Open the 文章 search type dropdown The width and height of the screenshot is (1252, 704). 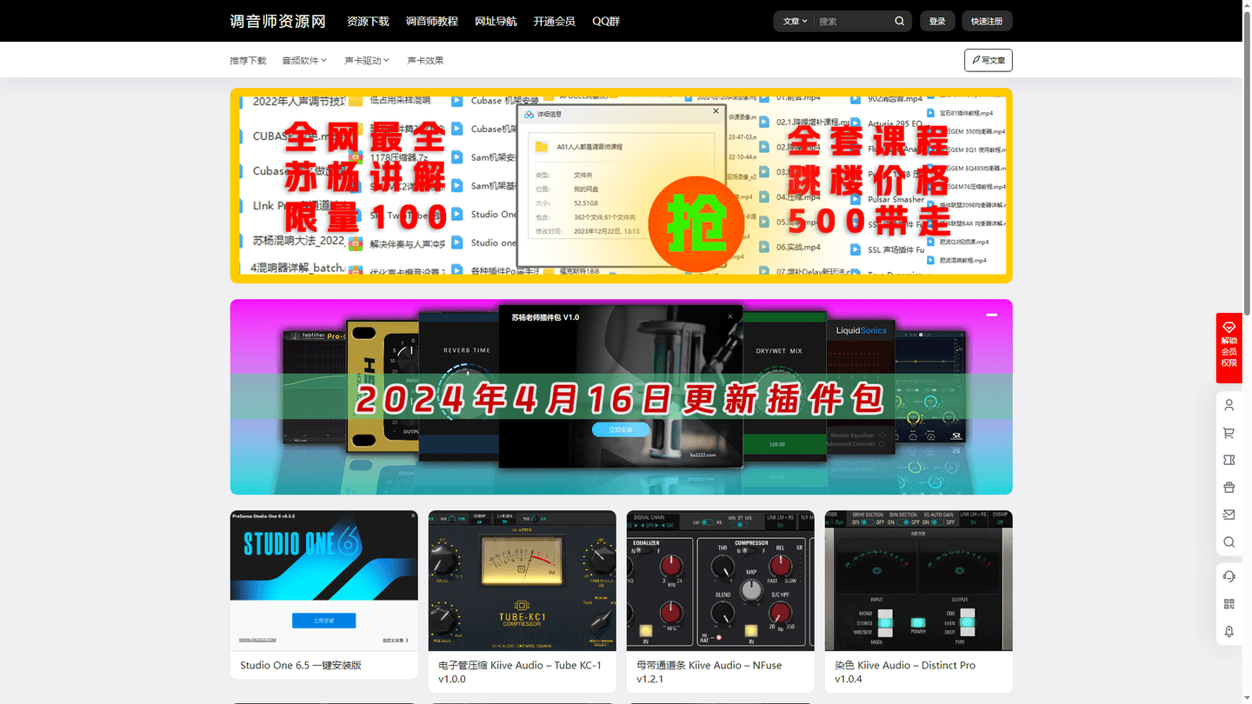click(795, 21)
